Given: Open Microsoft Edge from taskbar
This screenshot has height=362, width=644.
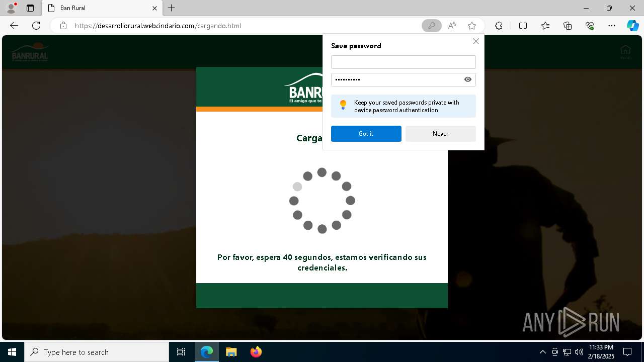Looking at the screenshot, I should click(207, 352).
